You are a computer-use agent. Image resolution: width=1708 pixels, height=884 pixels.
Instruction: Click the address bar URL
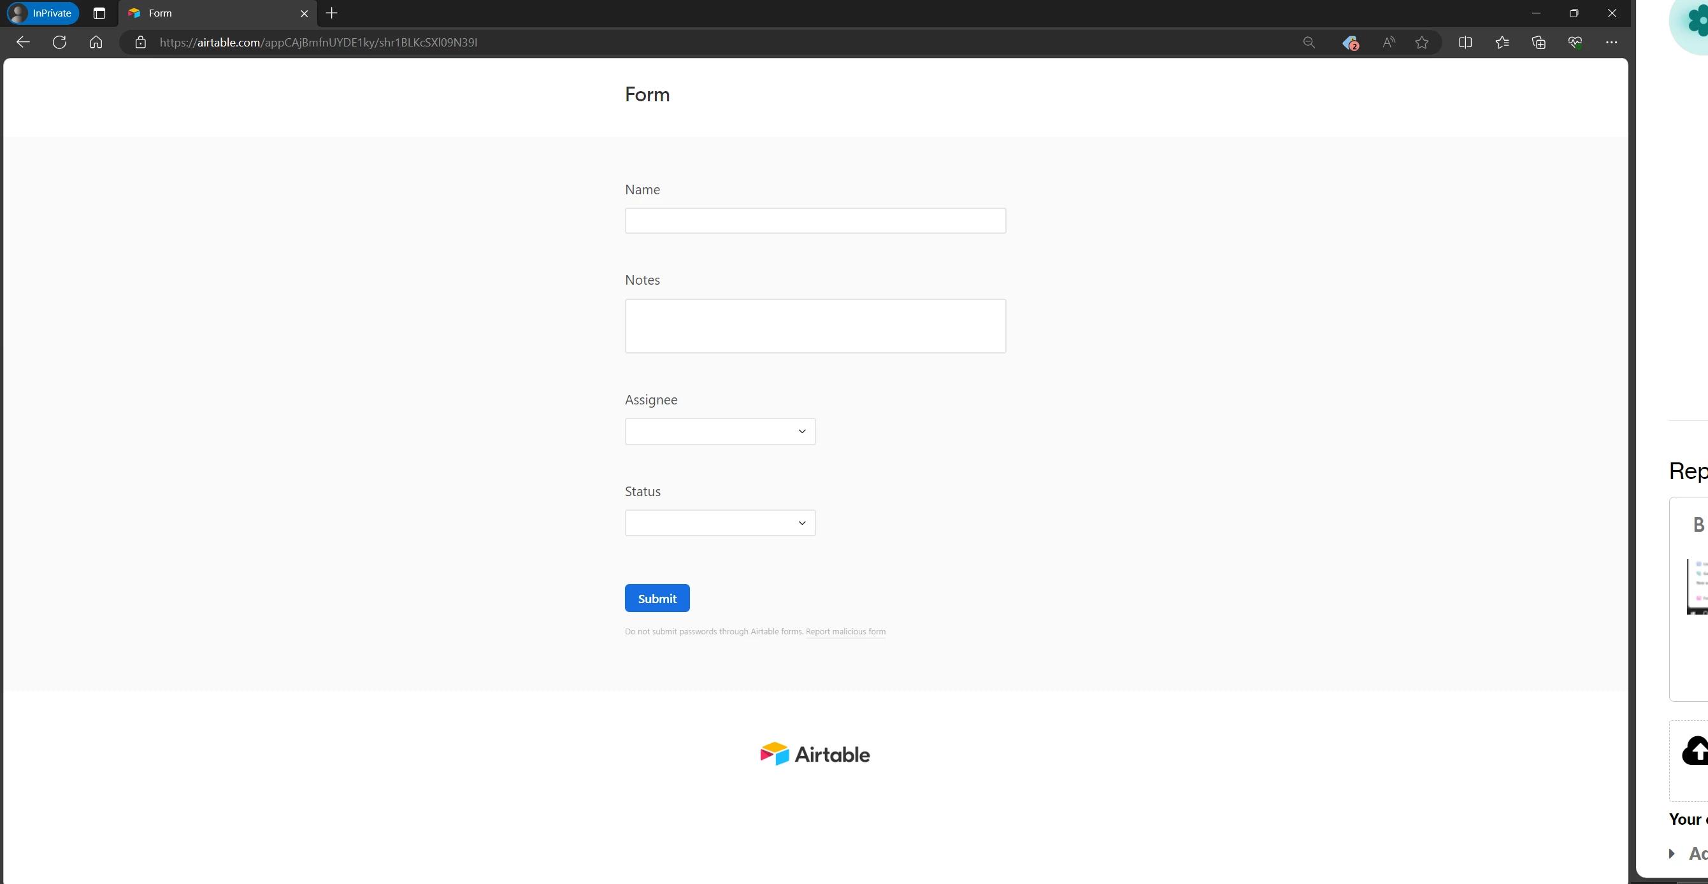(x=319, y=43)
